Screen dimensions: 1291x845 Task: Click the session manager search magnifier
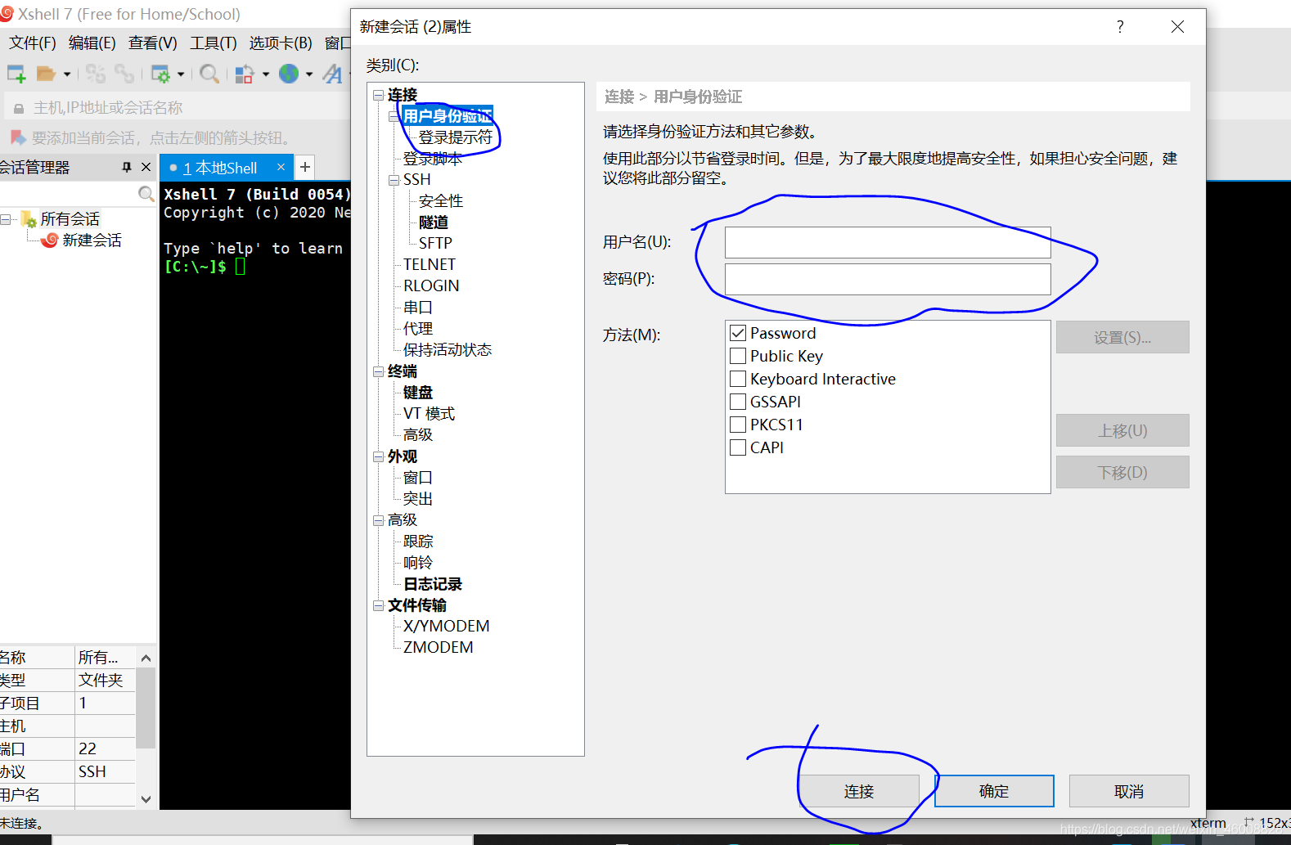pyautogui.click(x=146, y=194)
